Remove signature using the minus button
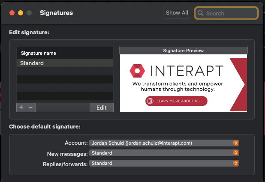Screen dimensions: 265x182 30,107
